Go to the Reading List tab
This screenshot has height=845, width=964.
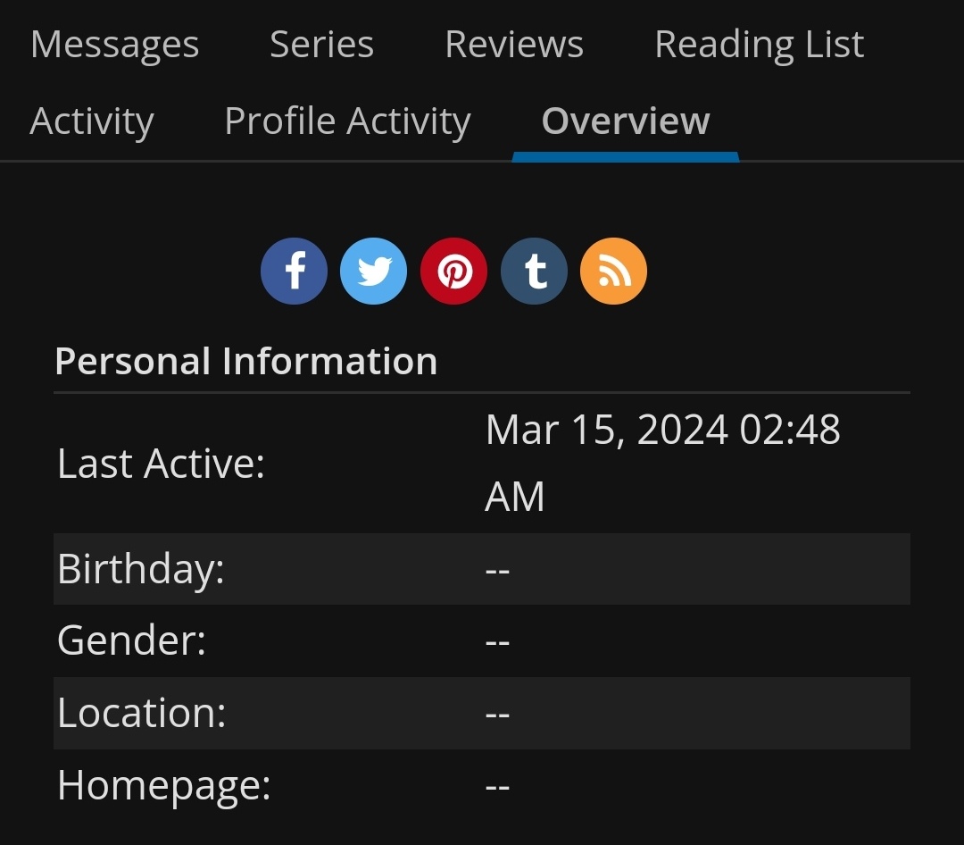point(759,45)
